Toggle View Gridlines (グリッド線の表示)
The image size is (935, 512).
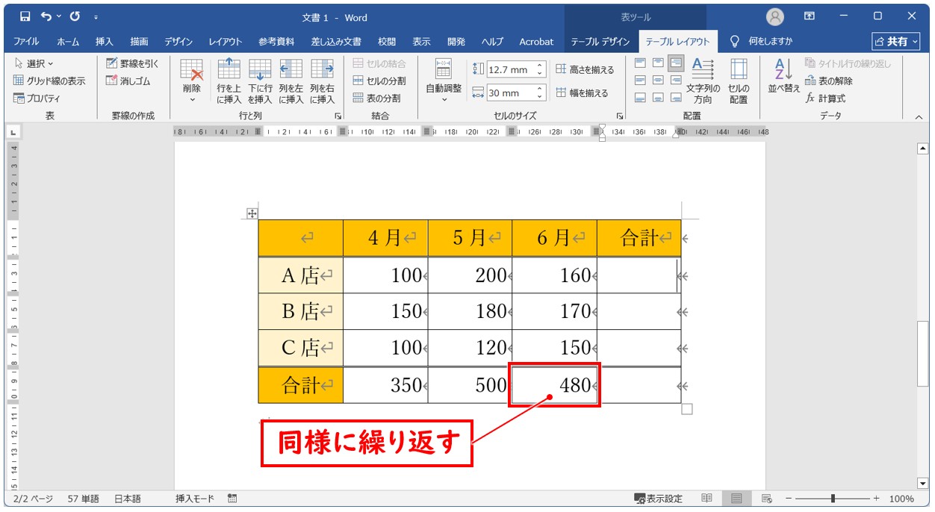click(x=49, y=81)
